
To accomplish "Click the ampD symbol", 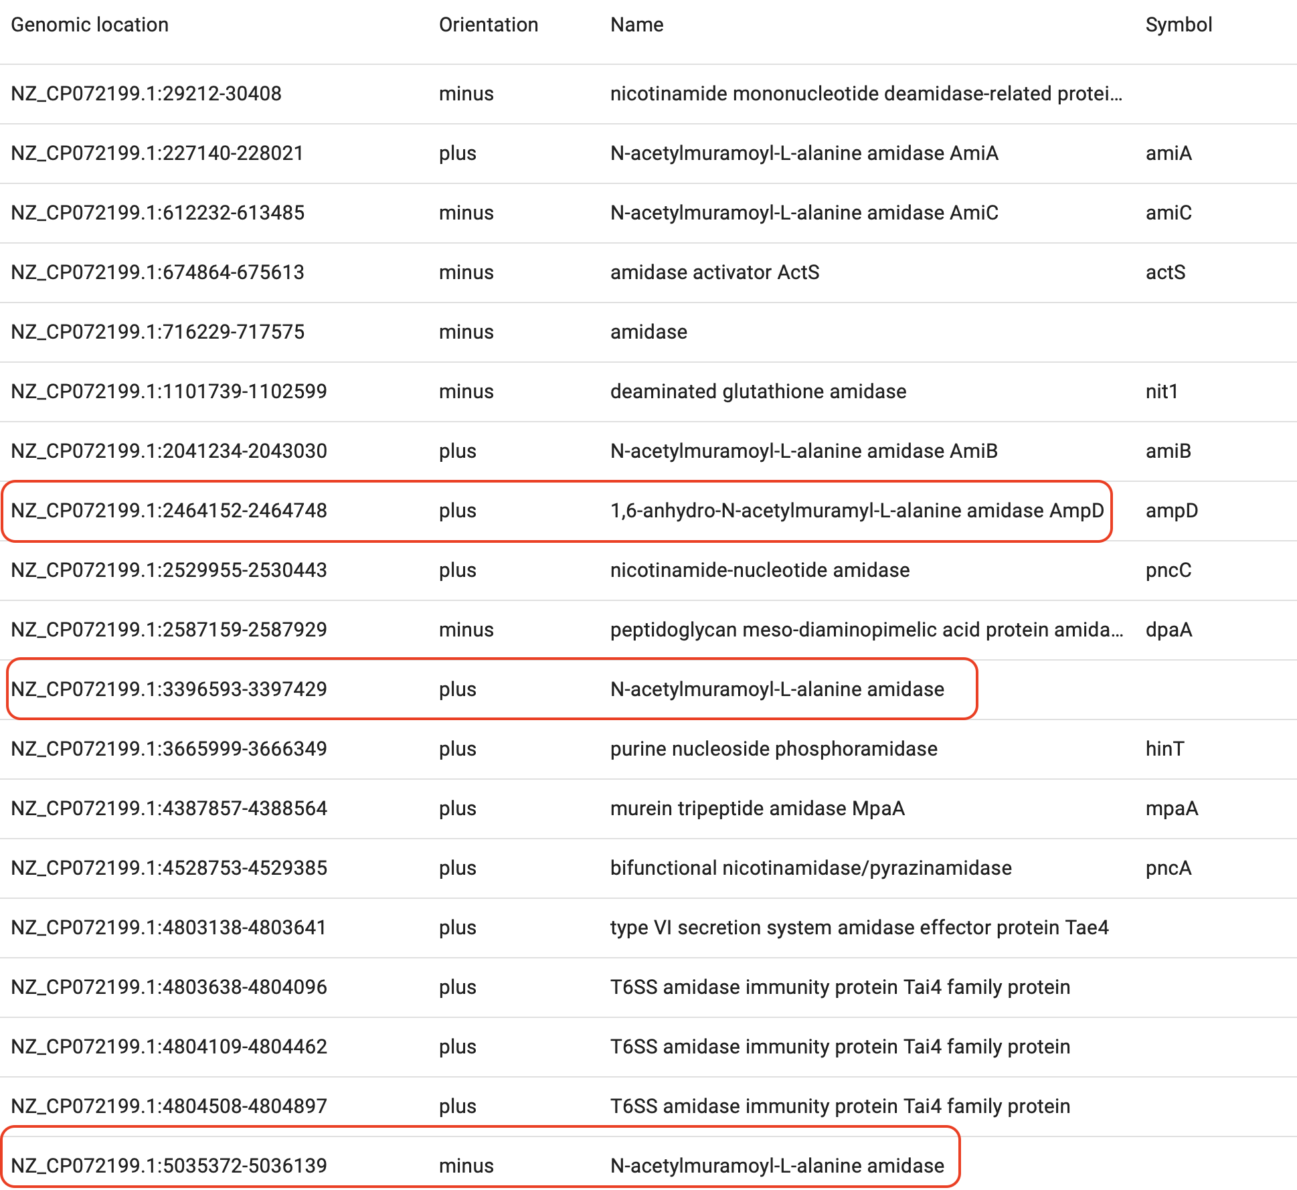I will pyautogui.click(x=1171, y=511).
